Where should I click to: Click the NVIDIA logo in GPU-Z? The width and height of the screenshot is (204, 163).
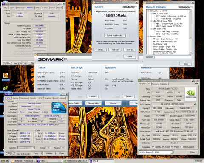(191, 94)
